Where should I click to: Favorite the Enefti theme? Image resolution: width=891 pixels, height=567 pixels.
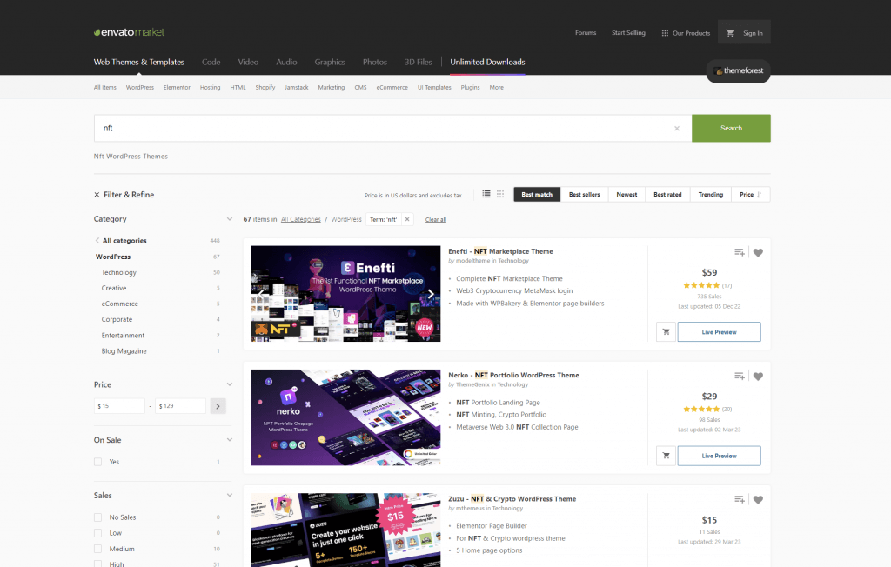click(758, 253)
